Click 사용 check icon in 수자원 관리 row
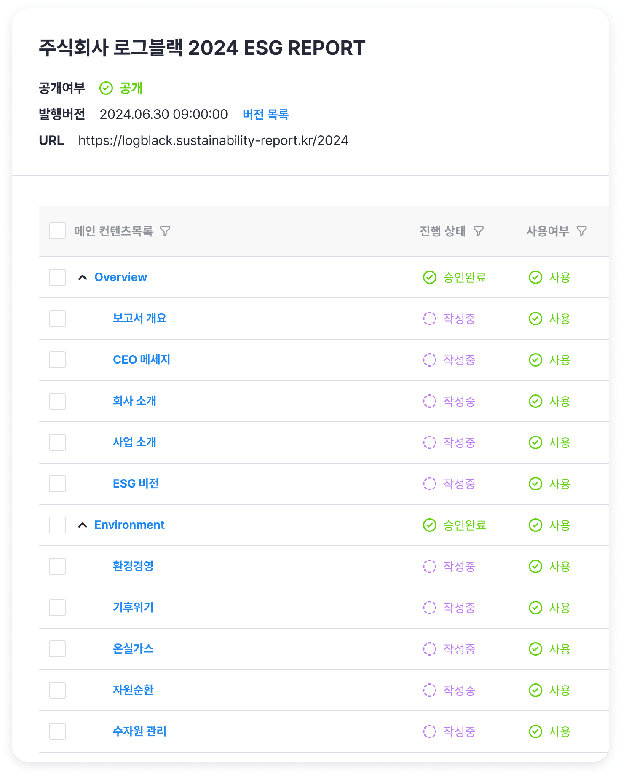This screenshot has width=621, height=777. coord(535,731)
